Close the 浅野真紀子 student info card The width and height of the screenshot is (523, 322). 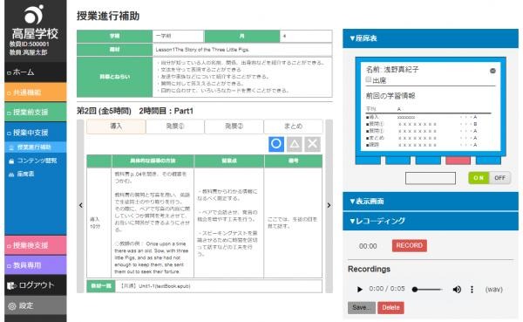(x=492, y=71)
